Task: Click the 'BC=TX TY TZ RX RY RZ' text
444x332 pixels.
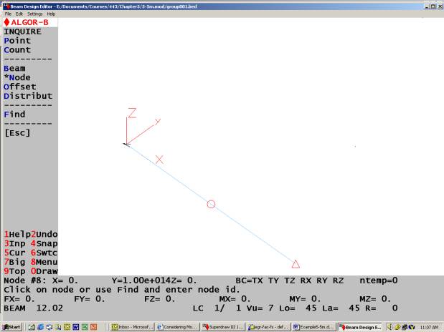Action: [x=289, y=280]
